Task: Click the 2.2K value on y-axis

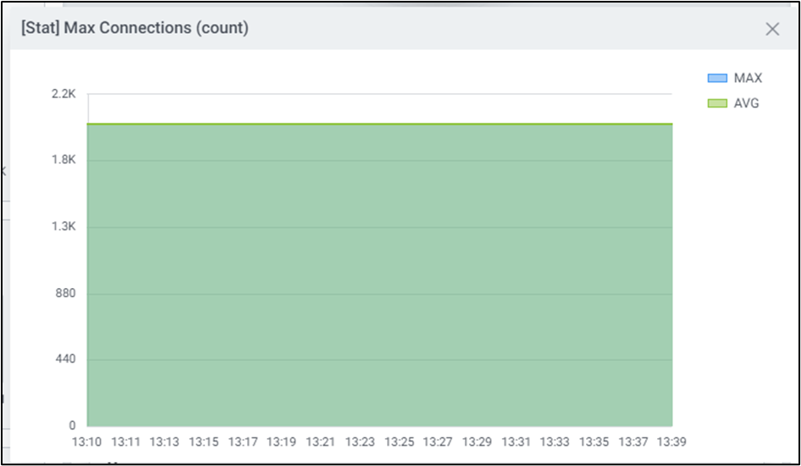Action: point(64,94)
